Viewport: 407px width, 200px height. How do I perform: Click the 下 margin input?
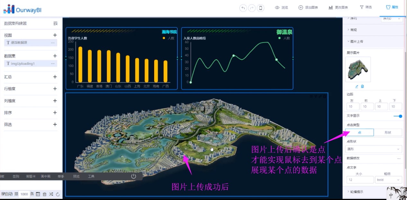pos(395,106)
